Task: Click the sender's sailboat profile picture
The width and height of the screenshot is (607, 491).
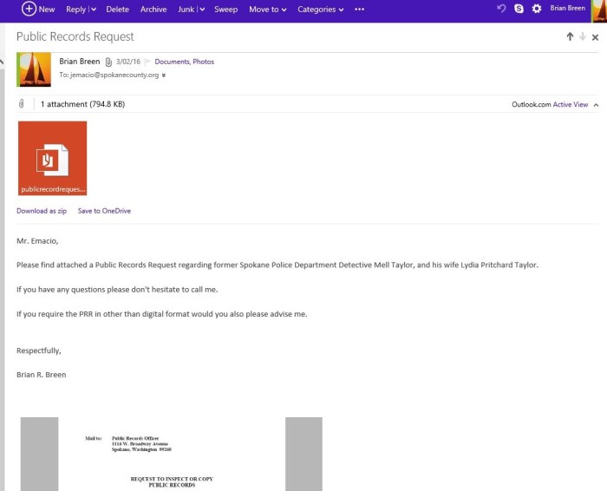Action: pyautogui.click(x=34, y=69)
